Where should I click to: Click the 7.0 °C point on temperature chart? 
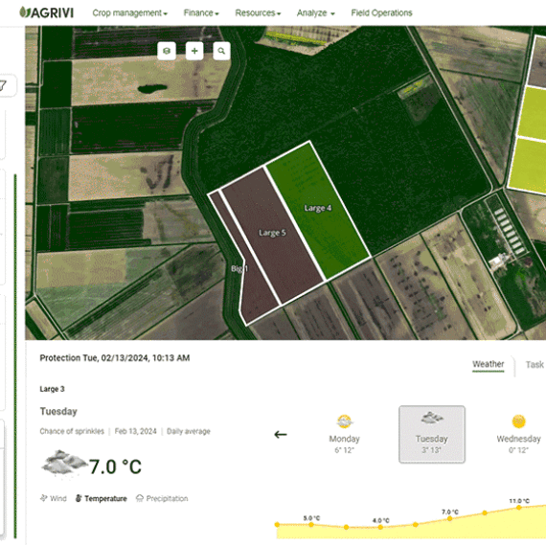click(450, 518)
